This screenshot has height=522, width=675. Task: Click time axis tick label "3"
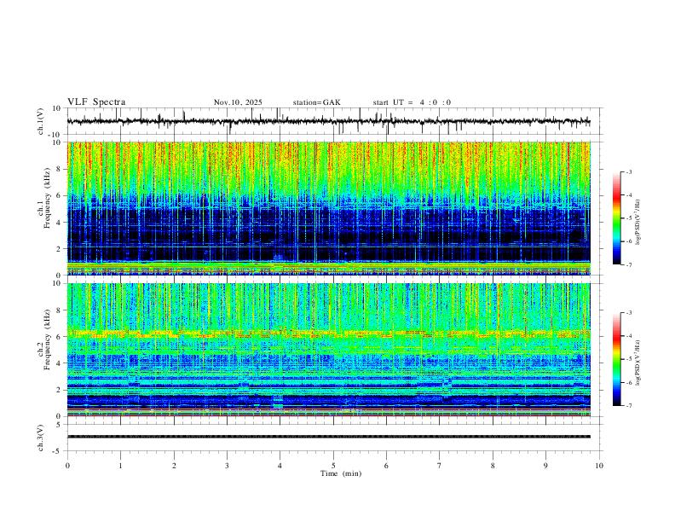tap(227, 466)
